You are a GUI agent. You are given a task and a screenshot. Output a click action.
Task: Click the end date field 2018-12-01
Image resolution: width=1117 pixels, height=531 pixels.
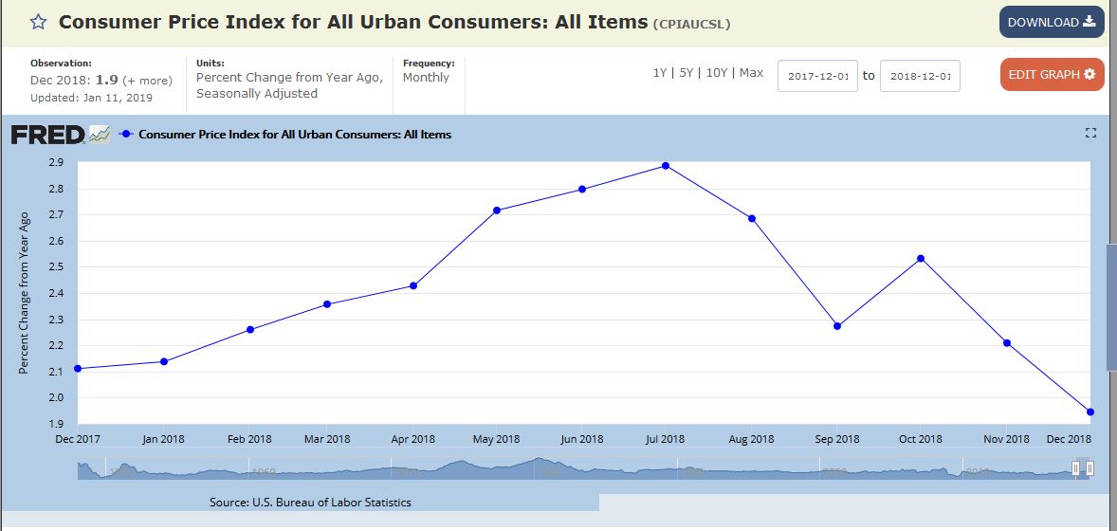pyautogui.click(x=919, y=76)
